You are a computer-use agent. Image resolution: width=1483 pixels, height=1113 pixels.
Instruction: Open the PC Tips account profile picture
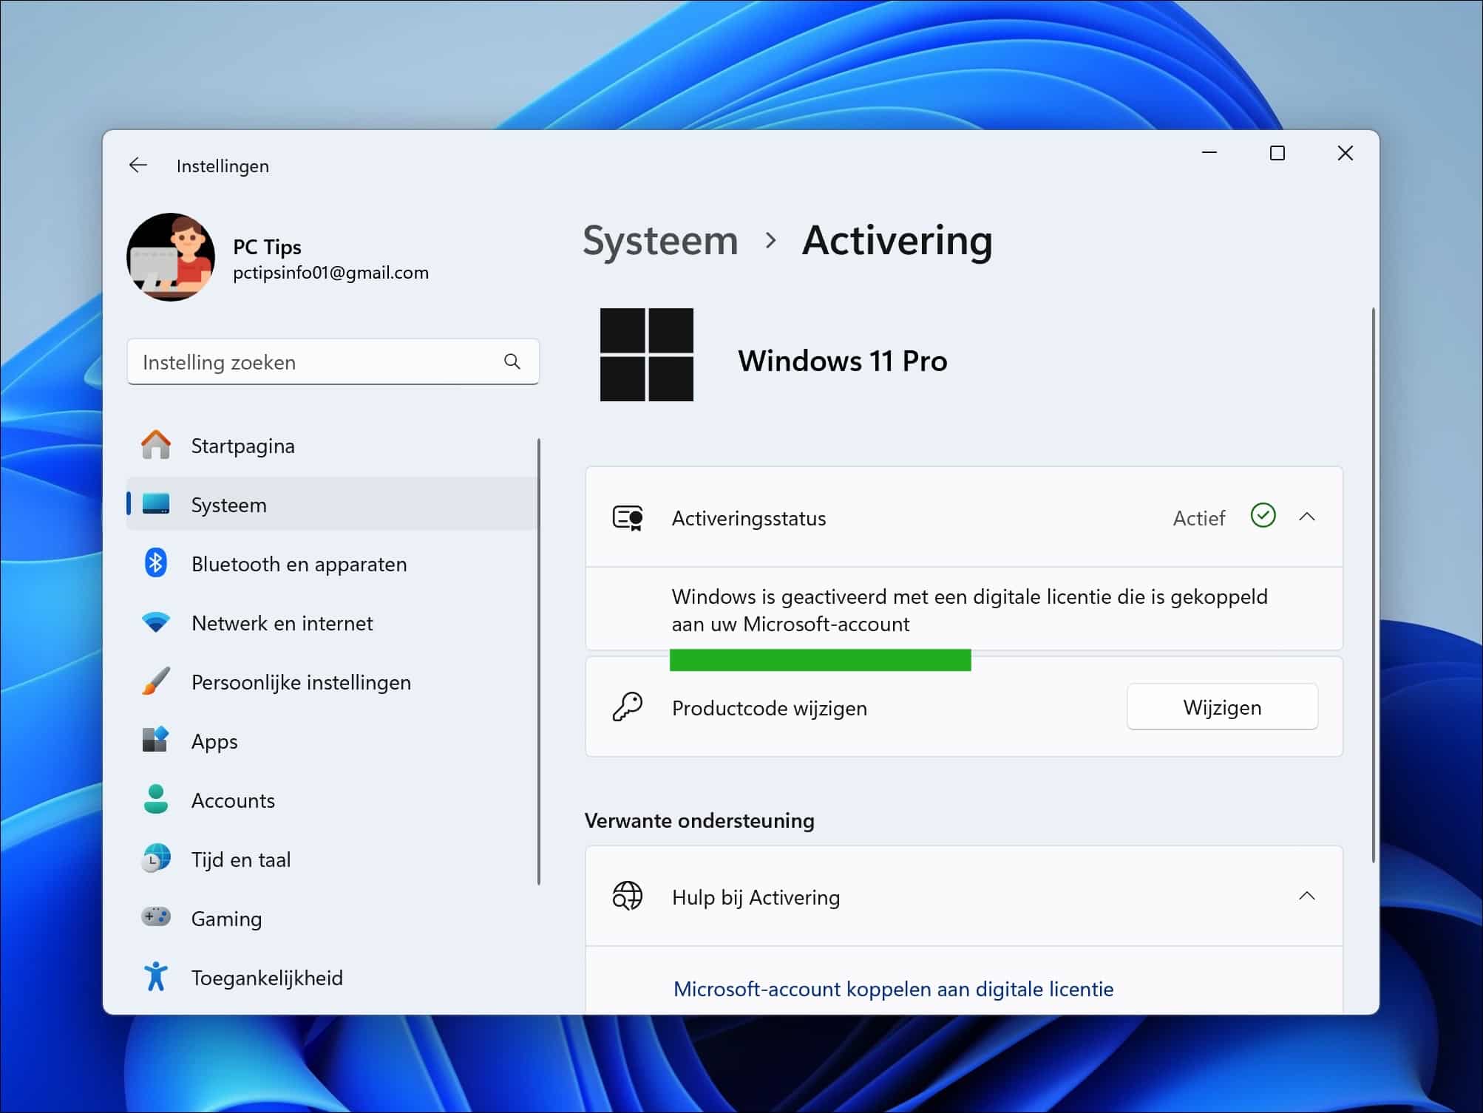(x=171, y=257)
